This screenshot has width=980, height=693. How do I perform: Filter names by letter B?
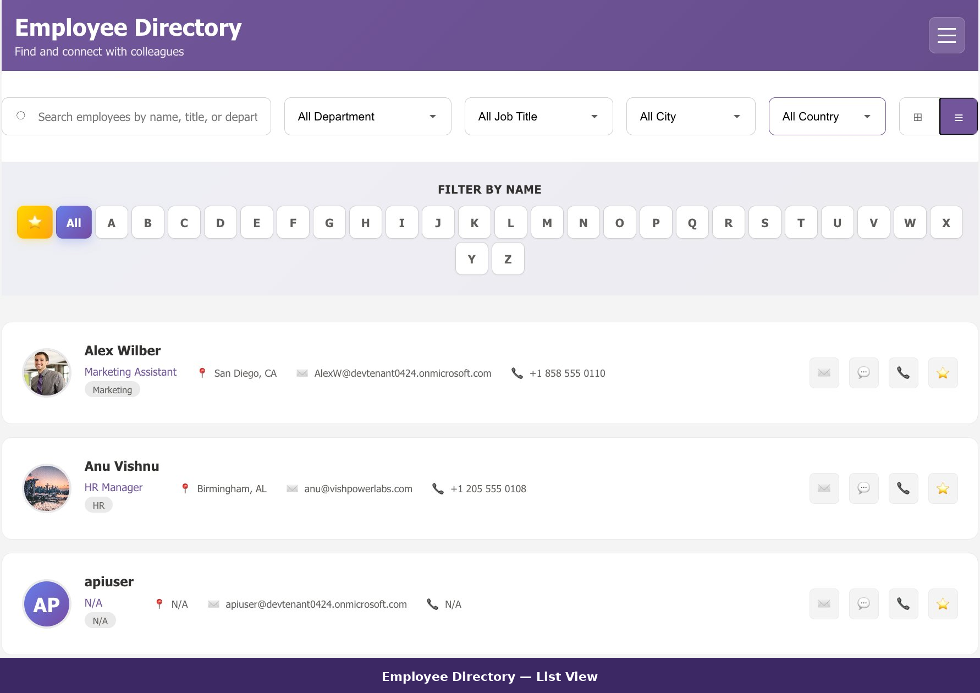[148, 222]
